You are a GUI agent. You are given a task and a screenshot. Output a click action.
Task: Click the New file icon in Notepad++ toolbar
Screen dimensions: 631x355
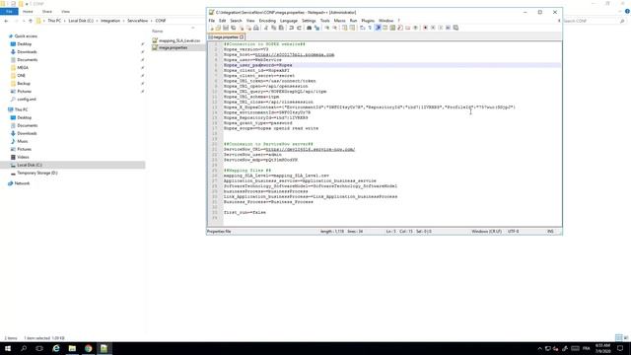[x=212, y=28]
